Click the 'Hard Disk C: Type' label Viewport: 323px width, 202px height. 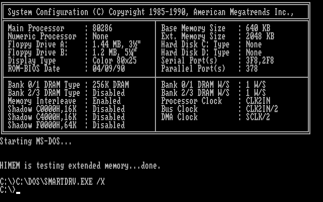[195, 44]
